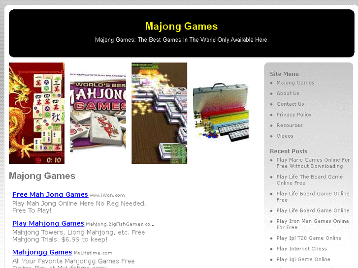Click the www.iWon.com ad URL
This screenshot has height=268, width=358.
coord(107,195)
